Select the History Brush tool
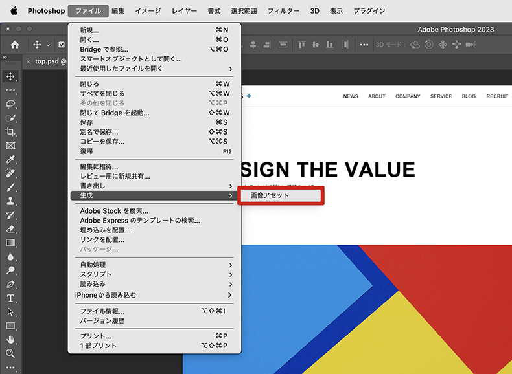Viewport: 512px width, 374px height. coord(10,215)
